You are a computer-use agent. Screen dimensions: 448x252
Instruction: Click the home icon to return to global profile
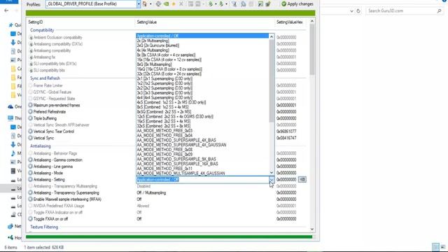145,4
